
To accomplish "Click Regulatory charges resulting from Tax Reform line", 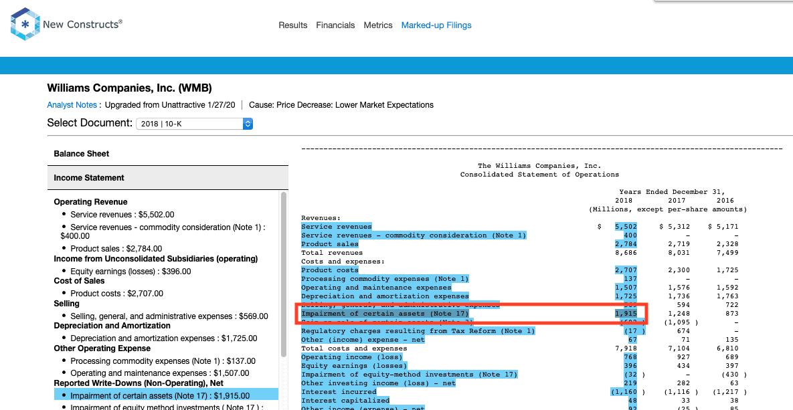I will [x=418, y=330].
